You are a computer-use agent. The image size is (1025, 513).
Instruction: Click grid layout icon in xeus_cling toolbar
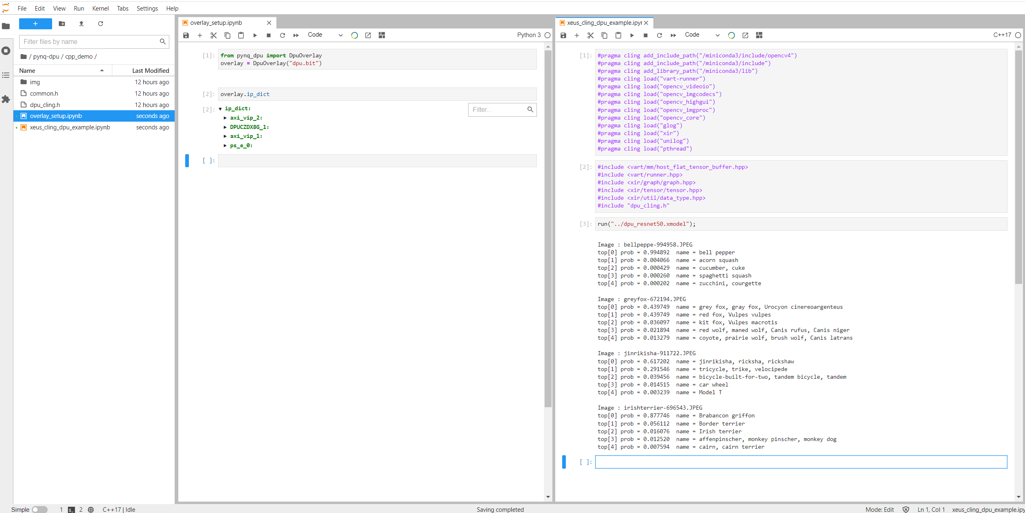pyautogui.click(x=759, y=35)
